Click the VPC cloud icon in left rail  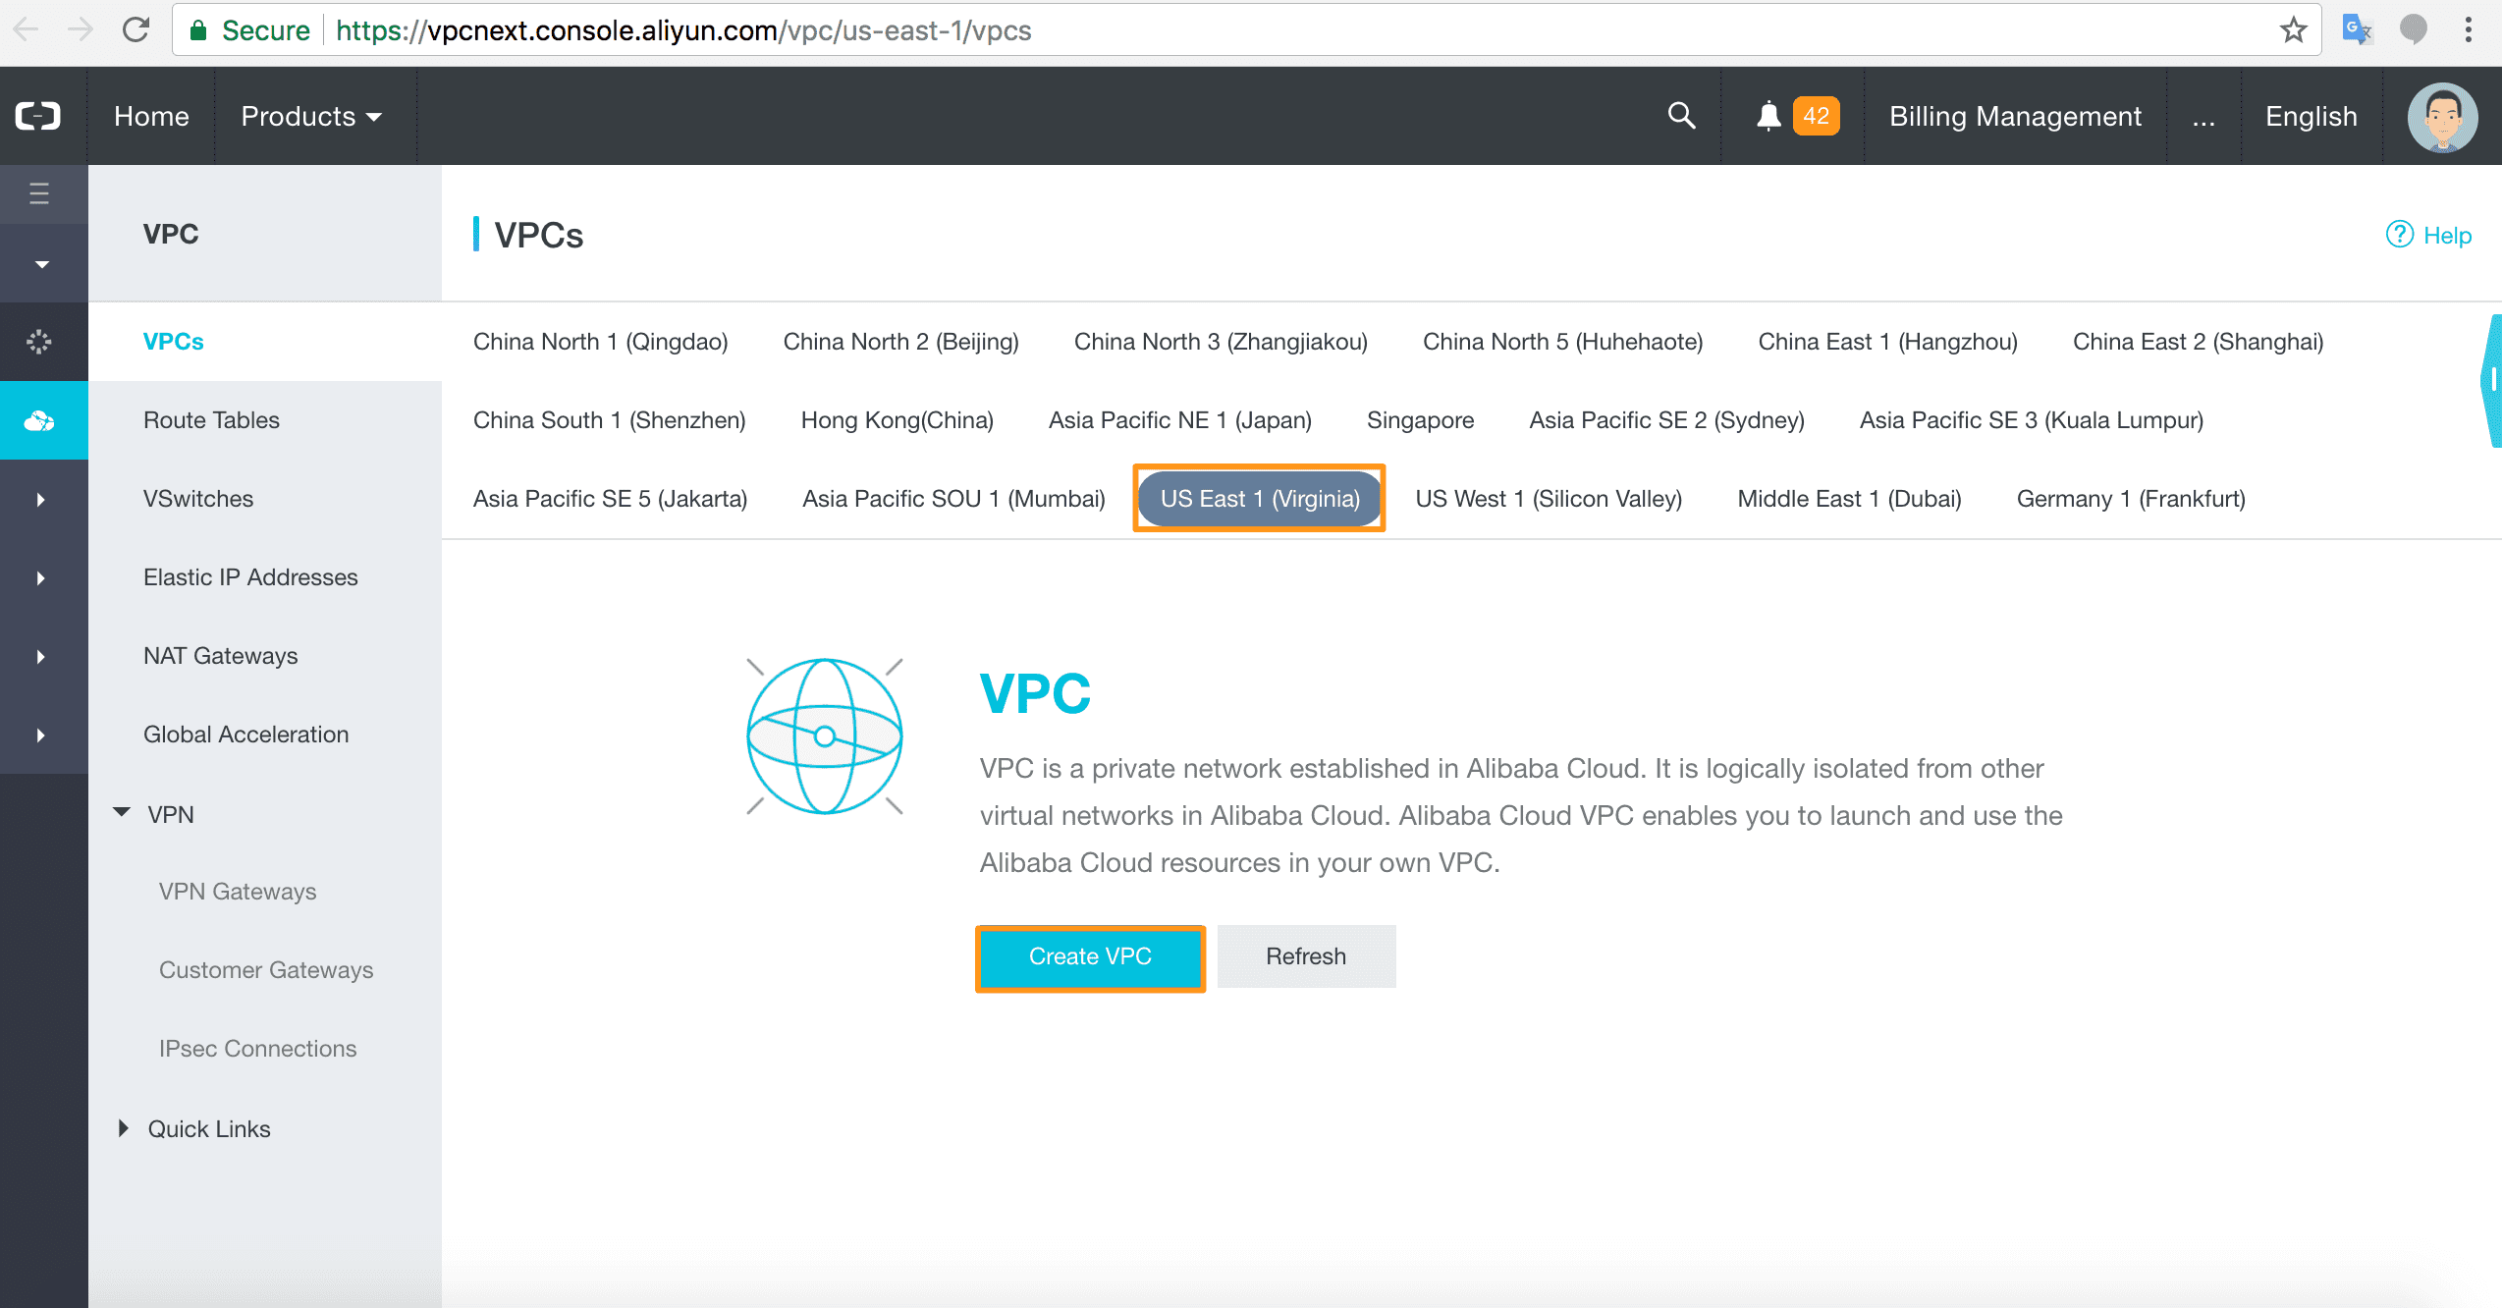(39, 420)
